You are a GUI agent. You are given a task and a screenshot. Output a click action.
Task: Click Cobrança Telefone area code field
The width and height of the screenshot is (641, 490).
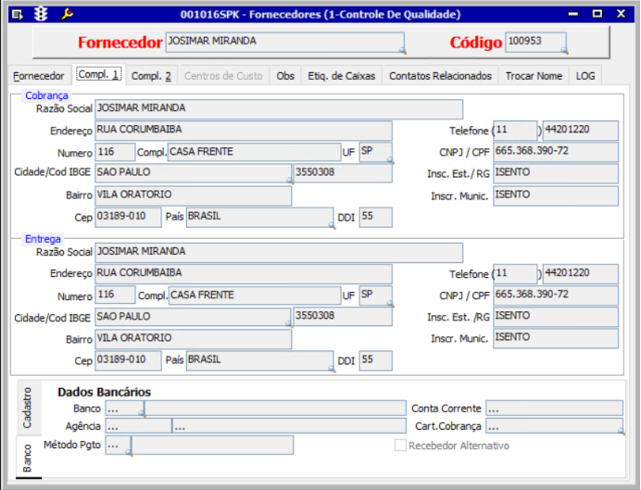coord(515,131)
